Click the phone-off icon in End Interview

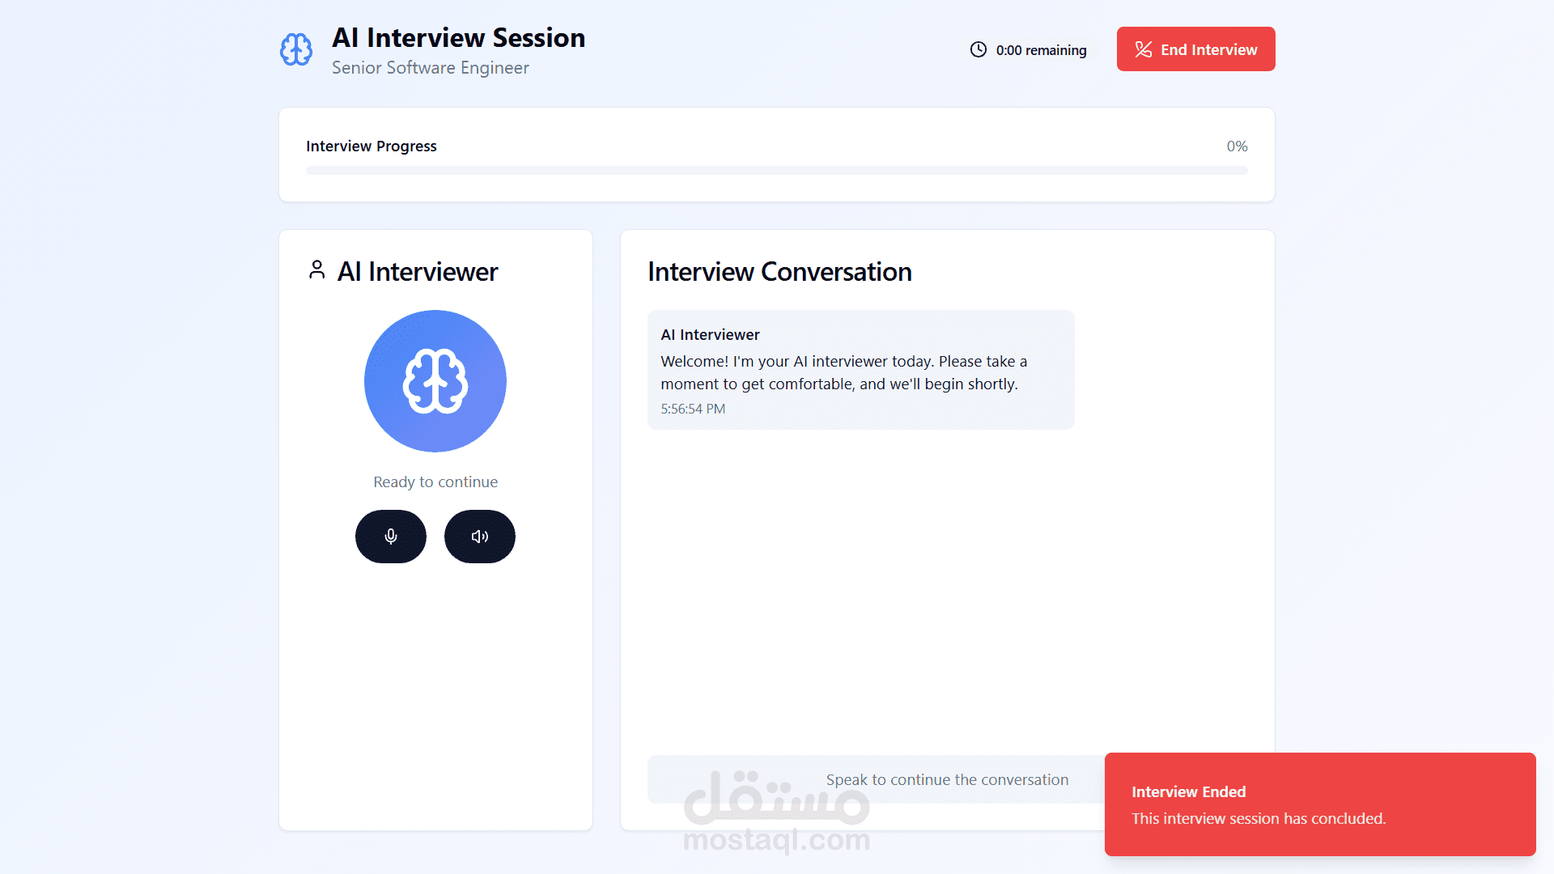(x=1143, y=49)
